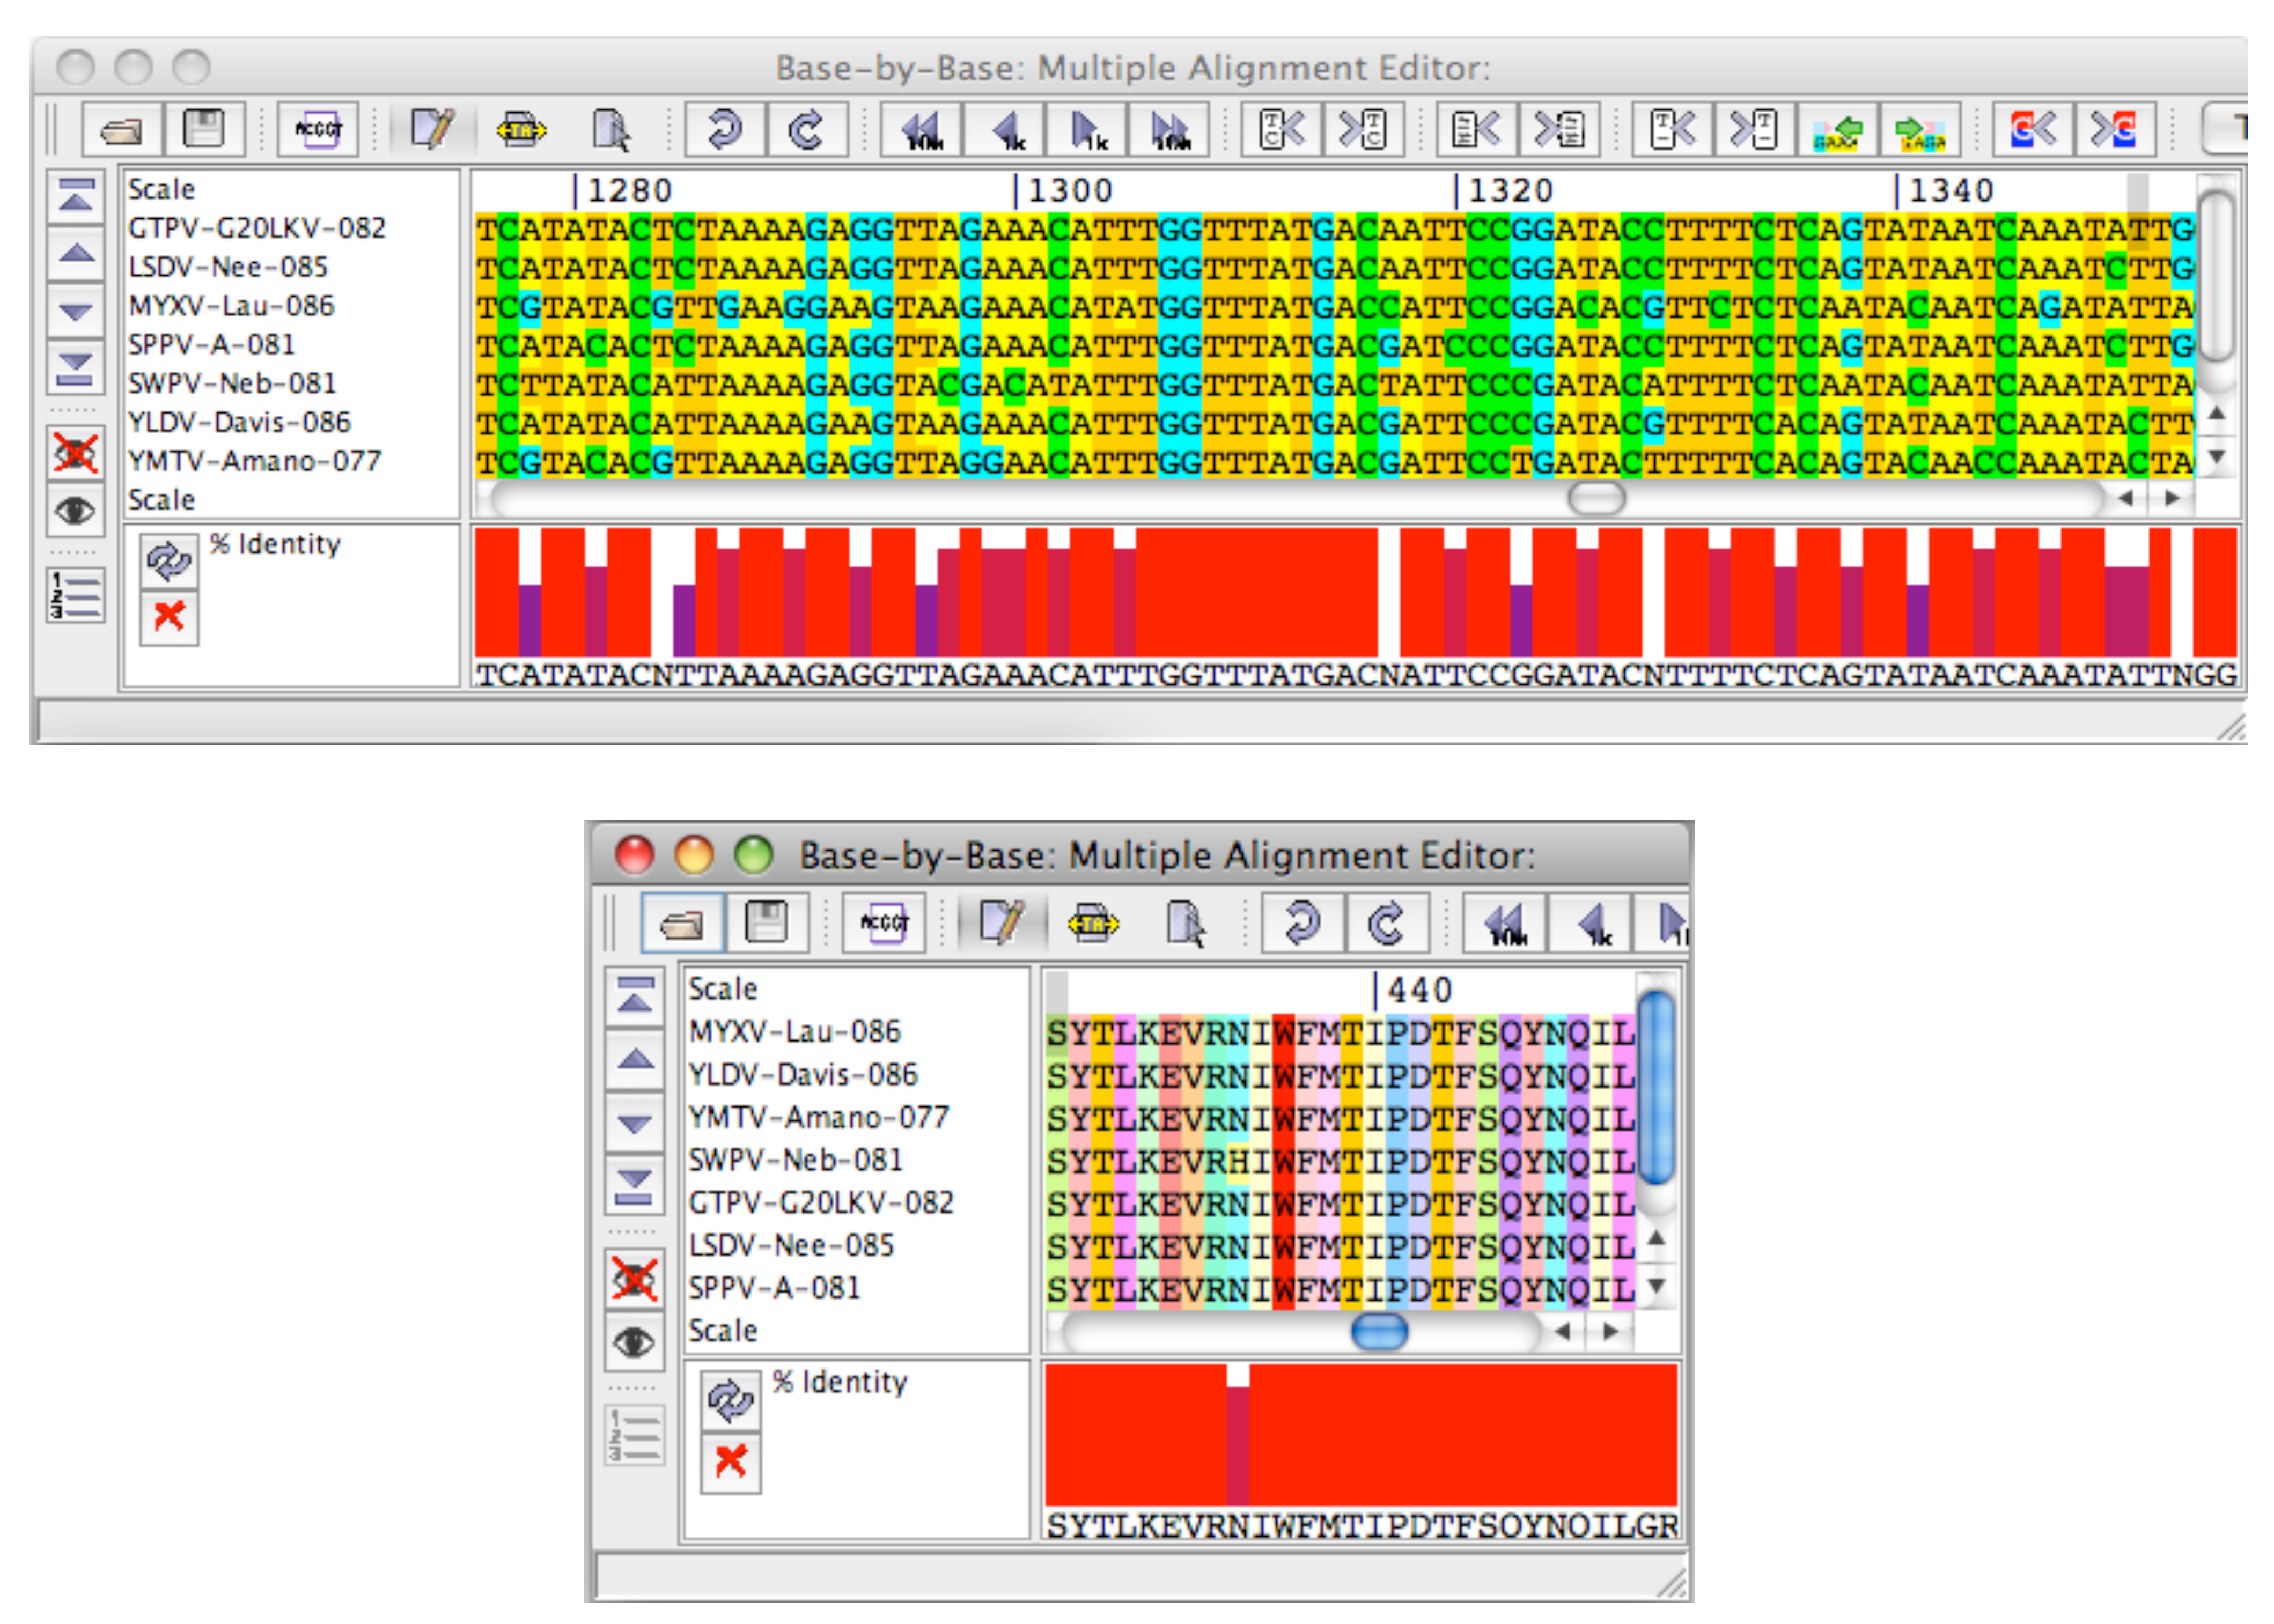Click vertical scrollbar thumb in the DNA window
The image size is (2274, 1624).
click(2216, 275)
